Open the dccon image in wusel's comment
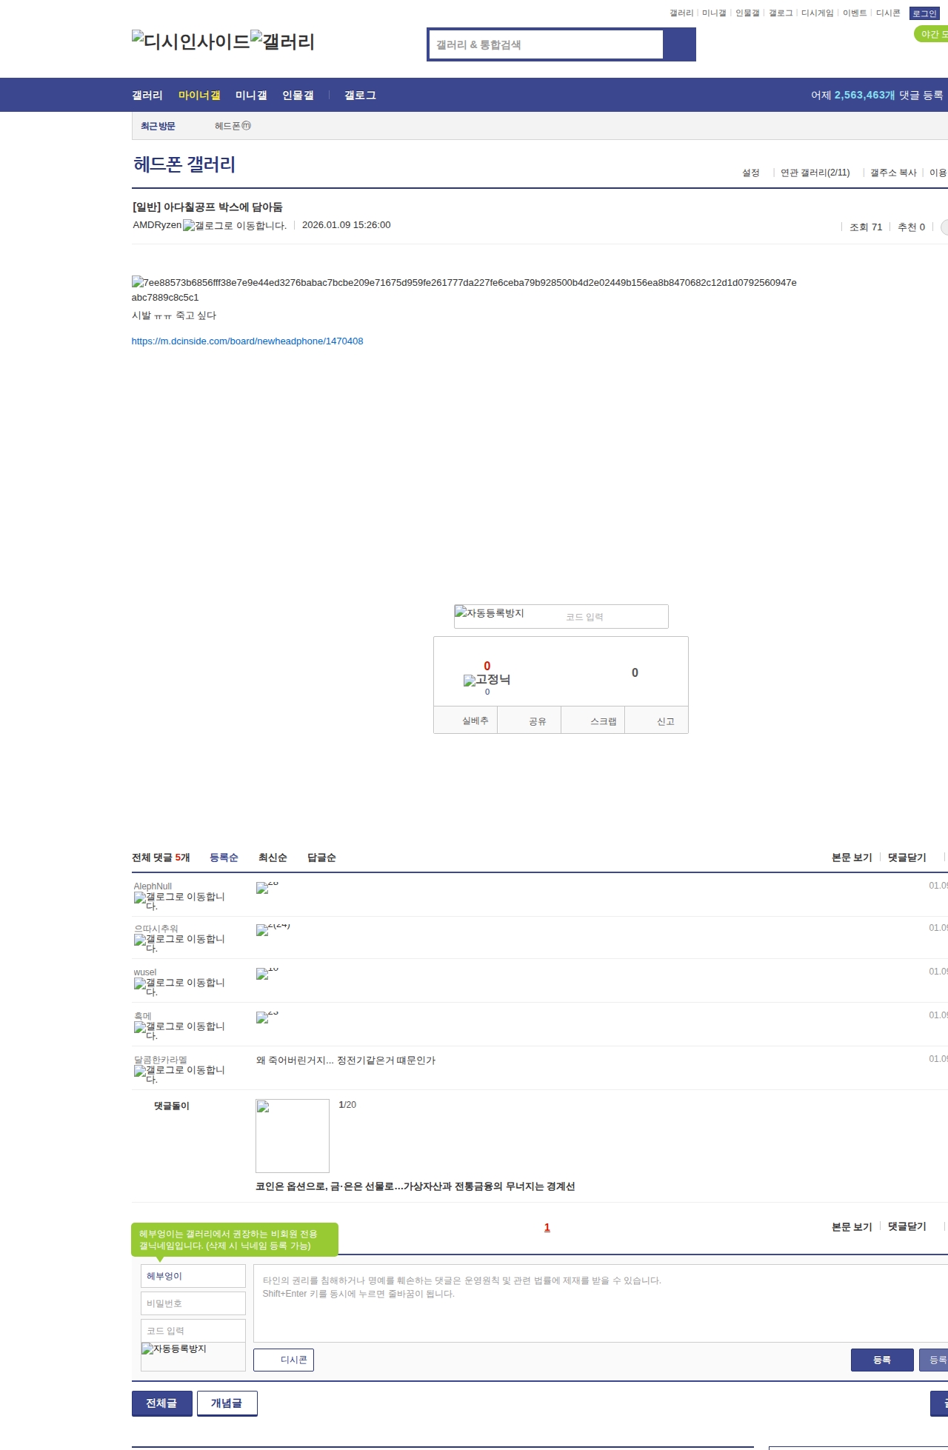The height and width of the screenshot is (1450, 948). pos(262,974)
